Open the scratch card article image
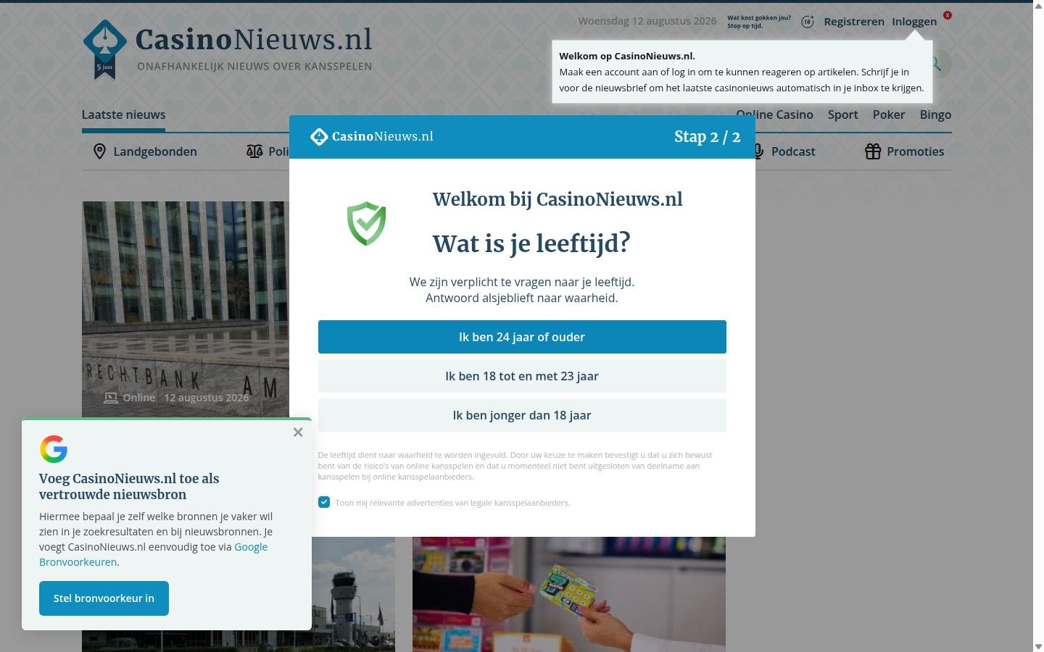Image resolution: width=1044 pixels, height=652 pixels. [569, 594]
